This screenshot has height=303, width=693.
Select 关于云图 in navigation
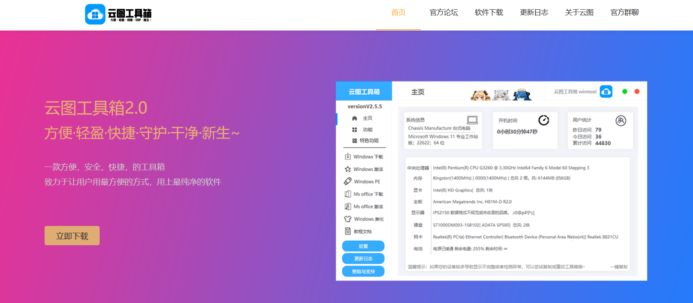point(579,12)
